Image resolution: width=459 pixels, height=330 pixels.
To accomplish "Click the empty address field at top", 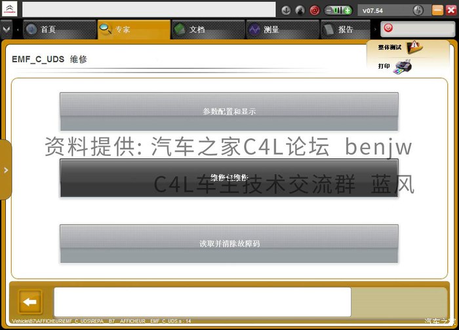I will (x=149, y=10).
